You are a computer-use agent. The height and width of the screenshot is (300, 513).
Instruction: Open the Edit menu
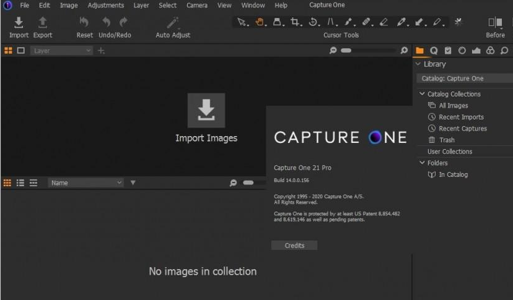point(44,5)
